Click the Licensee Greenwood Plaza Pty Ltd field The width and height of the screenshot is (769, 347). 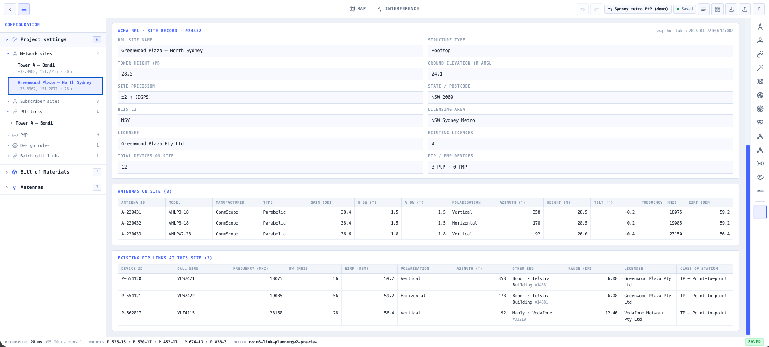click(270, 144)
